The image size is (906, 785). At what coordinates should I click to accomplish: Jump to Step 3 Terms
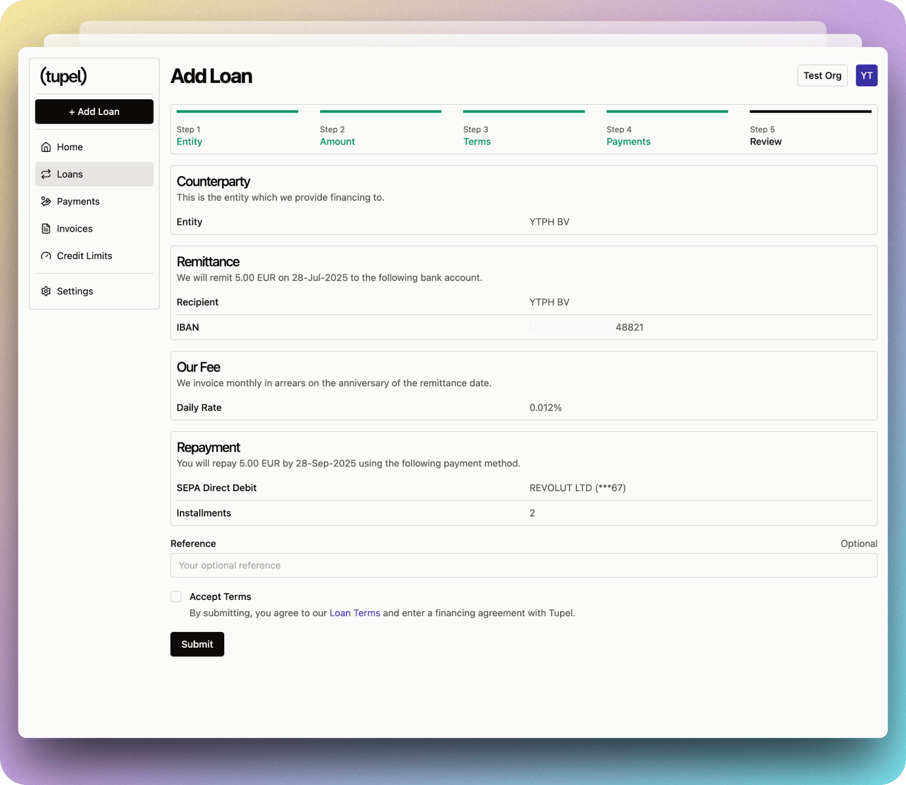tap(477, 142)
